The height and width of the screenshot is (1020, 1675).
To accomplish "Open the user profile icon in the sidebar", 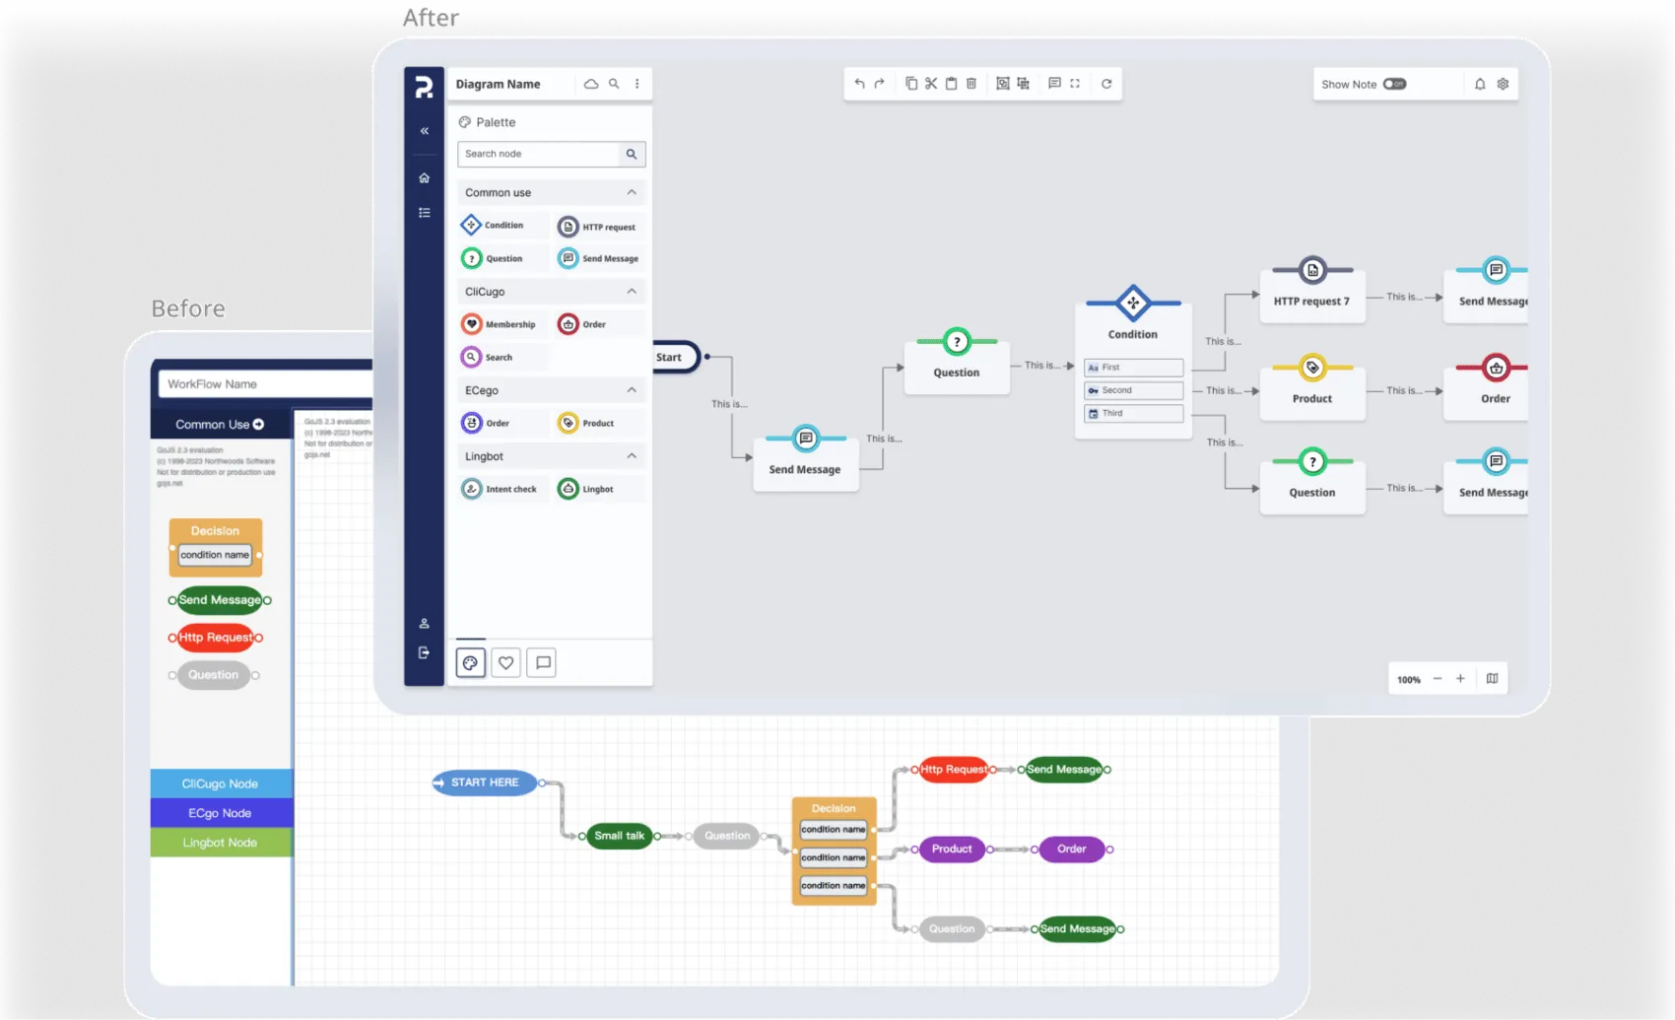I will coord(425,624).
